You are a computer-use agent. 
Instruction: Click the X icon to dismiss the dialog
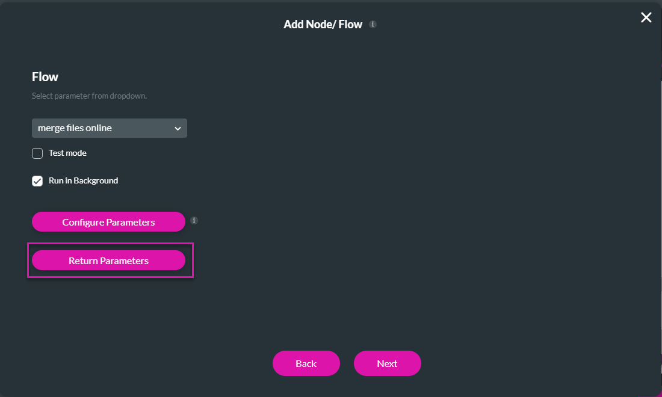pos(646,17)
